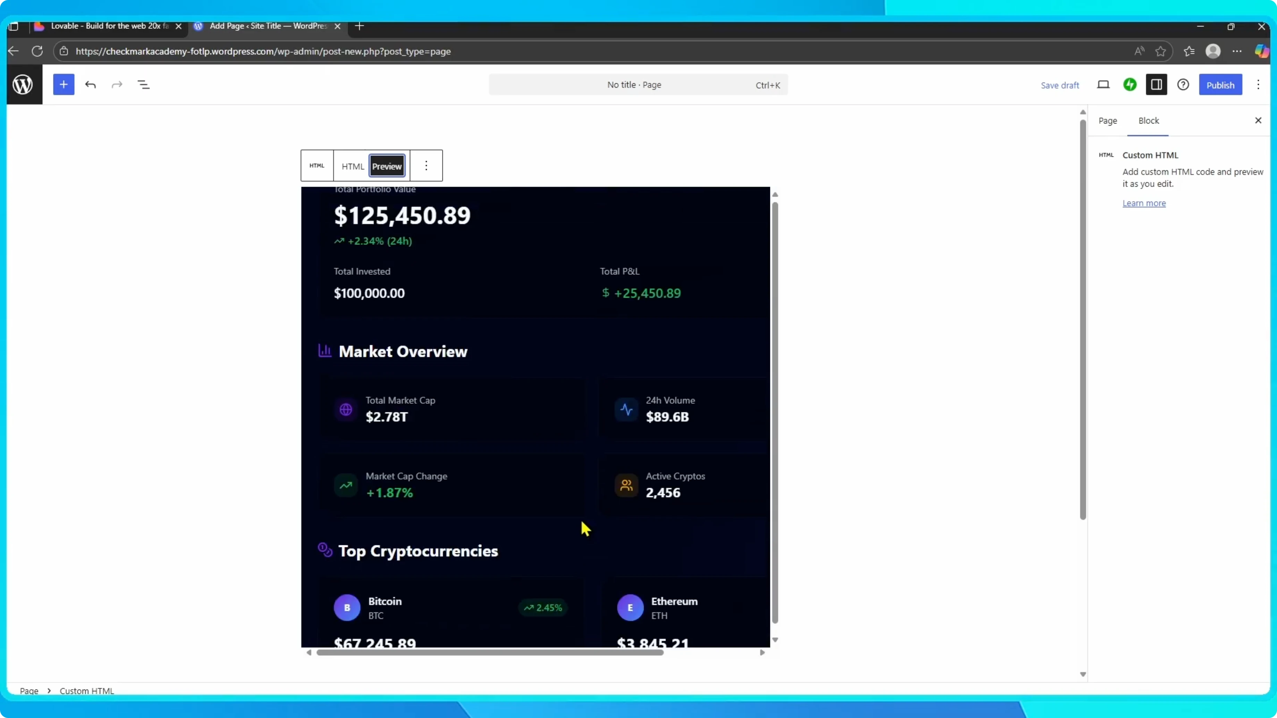Viewport: 1277px width, 718px height.
Task: Follow the Learn more link
Action: pos(1144,203)
